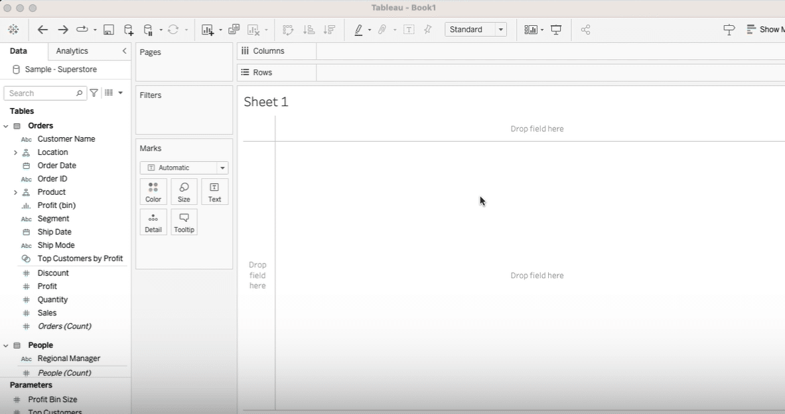785x414 pixels.
Task: Select the Order ID field
Action: point(52,179)
